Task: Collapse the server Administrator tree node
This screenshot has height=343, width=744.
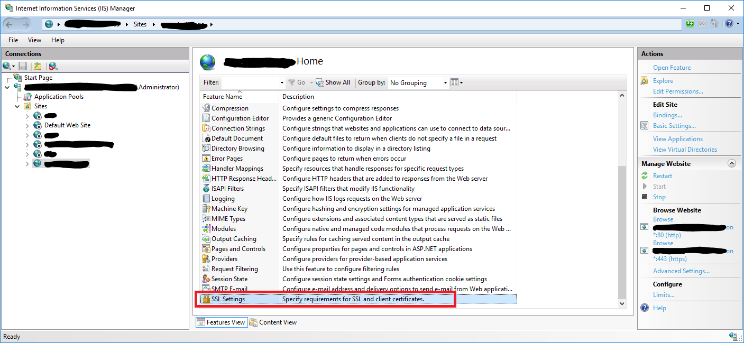Action: click(7, 87)
